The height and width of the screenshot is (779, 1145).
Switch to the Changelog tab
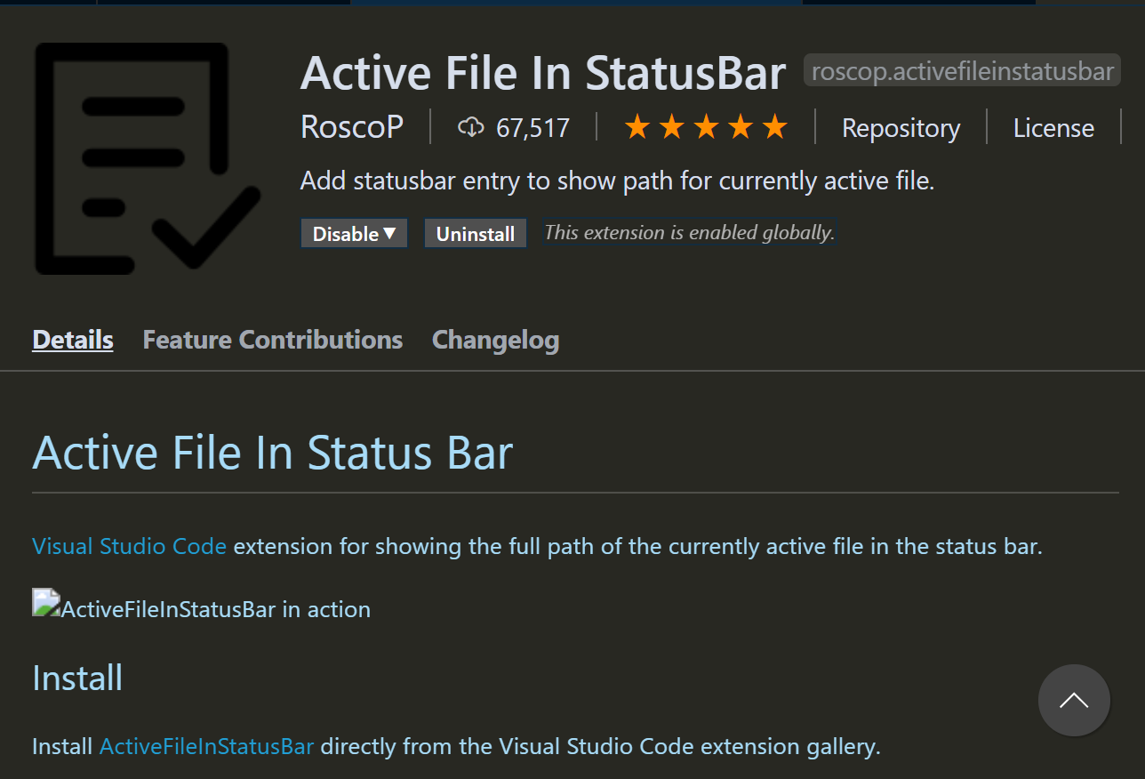tap(495, 340)
